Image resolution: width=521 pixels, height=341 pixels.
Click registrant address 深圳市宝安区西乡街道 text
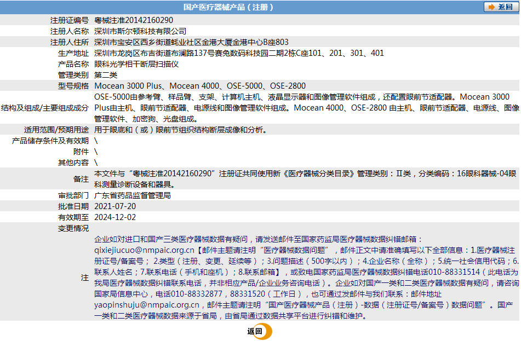[x=191, y=42]
